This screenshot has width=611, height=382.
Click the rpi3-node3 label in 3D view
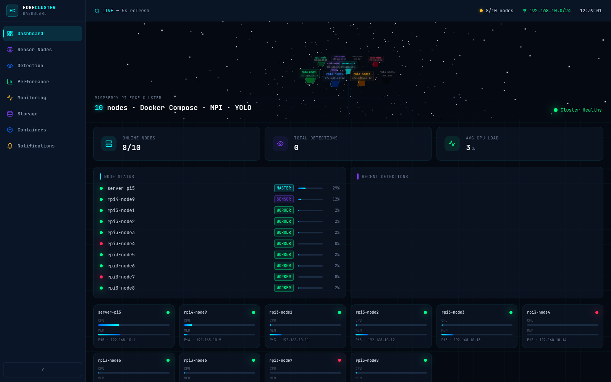(x=362, y=76)
